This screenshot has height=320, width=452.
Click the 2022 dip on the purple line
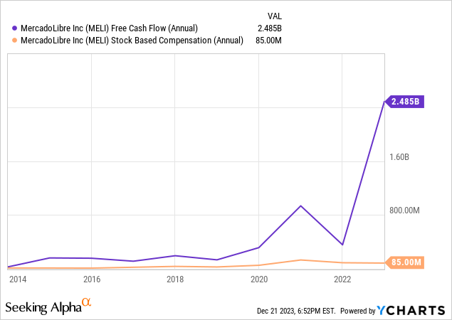pos(342,245)
